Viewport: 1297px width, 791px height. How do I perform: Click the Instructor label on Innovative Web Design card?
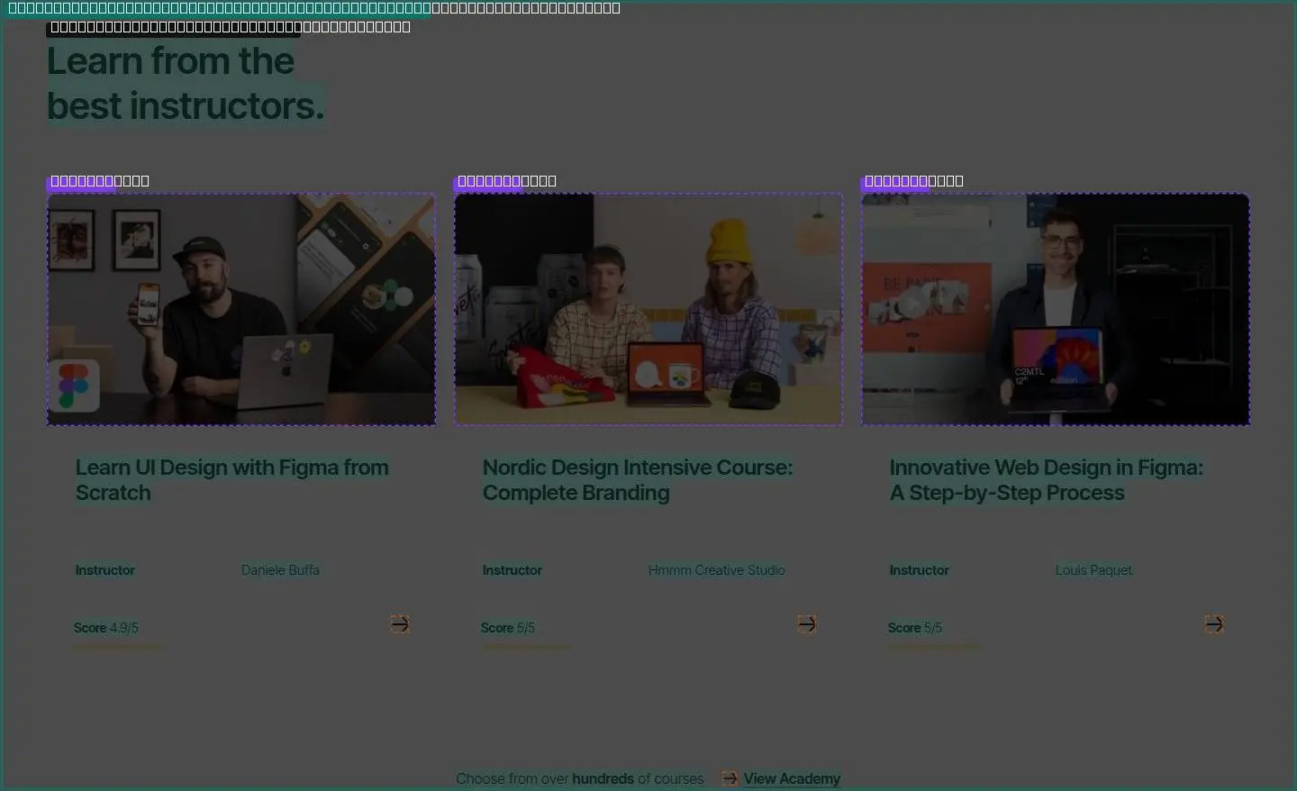[920, 570]
